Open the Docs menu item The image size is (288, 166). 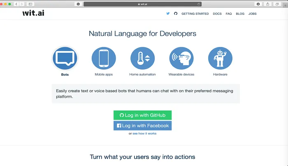point(217,14)
